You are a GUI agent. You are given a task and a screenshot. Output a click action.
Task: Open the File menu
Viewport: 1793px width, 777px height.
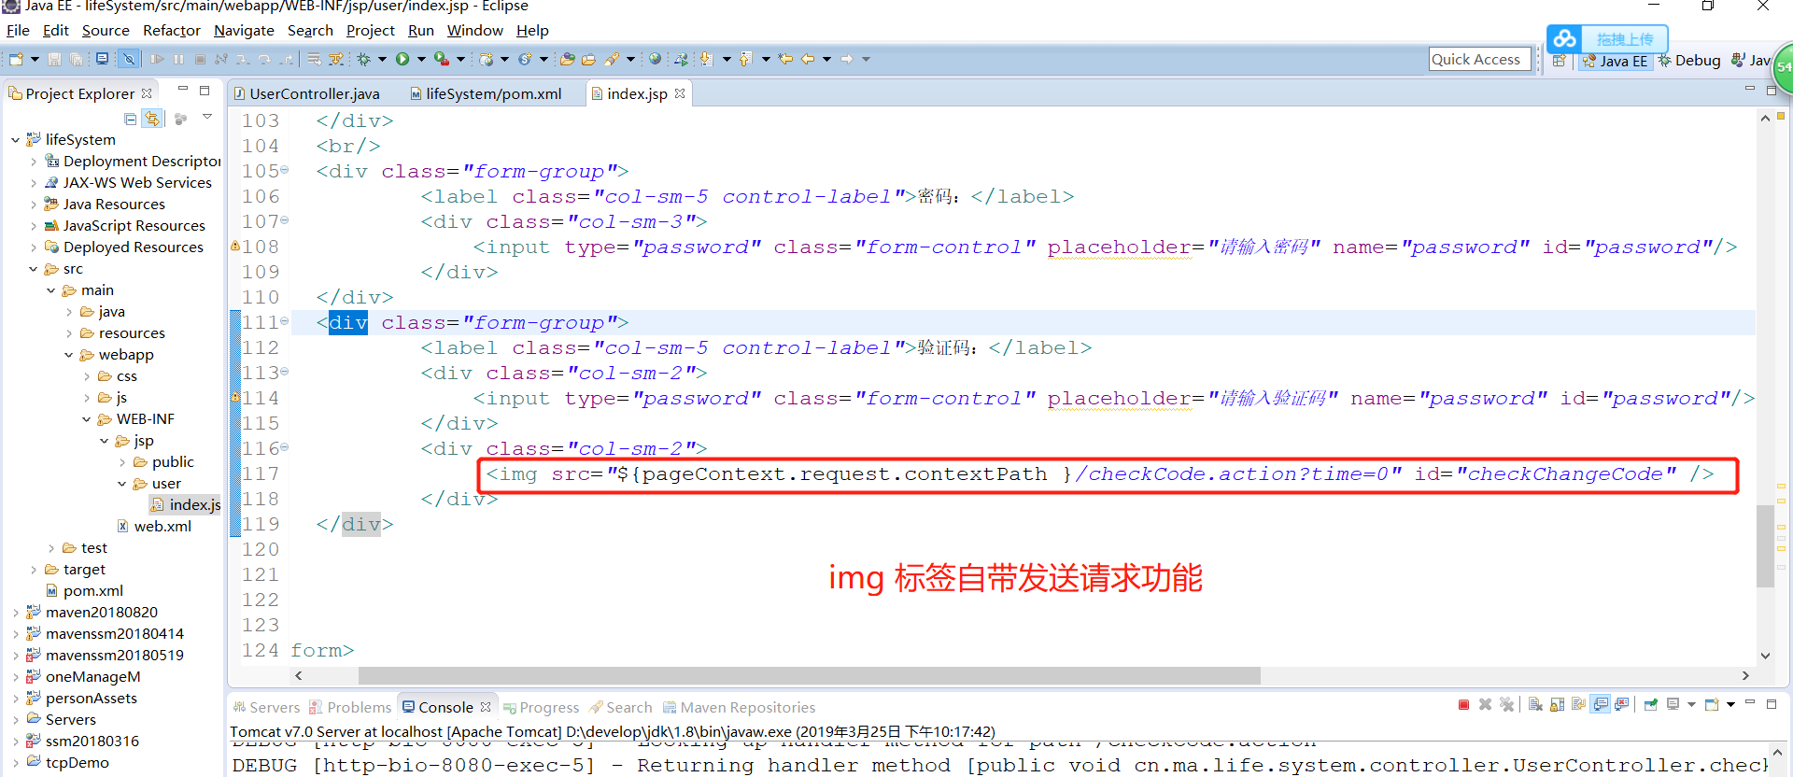click(x=18, y=31)
